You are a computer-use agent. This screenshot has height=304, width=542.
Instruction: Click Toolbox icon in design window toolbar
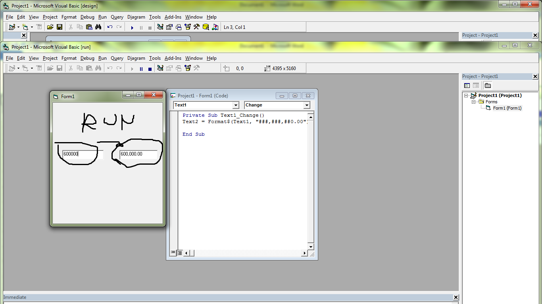coord(196,27)
